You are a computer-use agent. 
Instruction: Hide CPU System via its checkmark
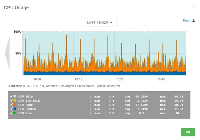tap(11, 109)
